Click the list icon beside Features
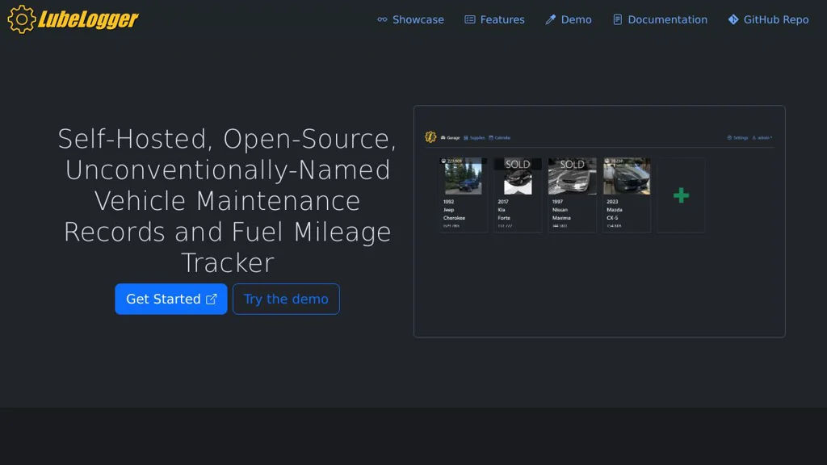This screenshot has width=827, height=465. click(x=470, y=19)
